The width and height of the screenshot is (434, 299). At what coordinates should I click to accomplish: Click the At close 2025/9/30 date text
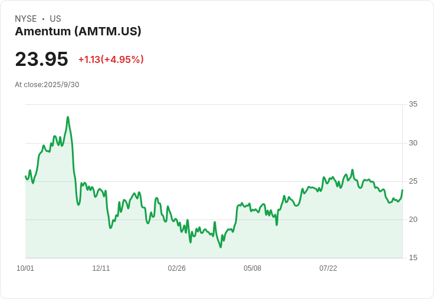pos(47,85)
